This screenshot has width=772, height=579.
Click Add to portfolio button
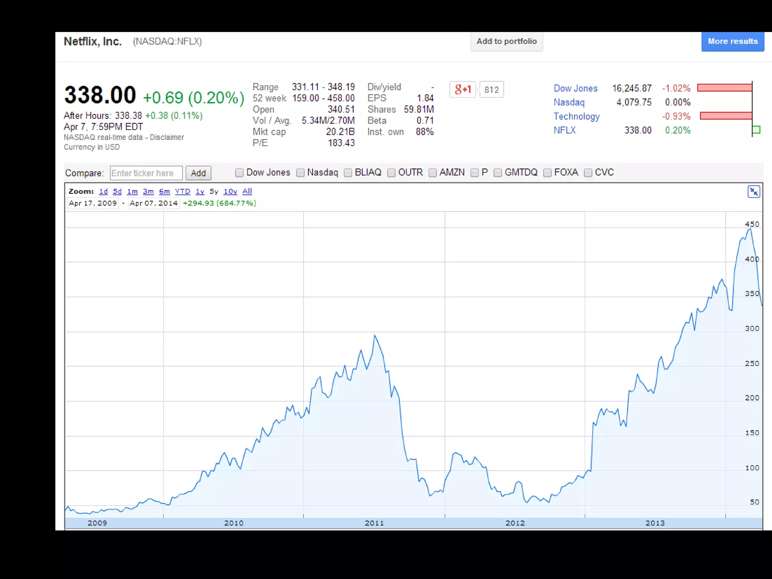pyautogui.click(x=506, y=41)
